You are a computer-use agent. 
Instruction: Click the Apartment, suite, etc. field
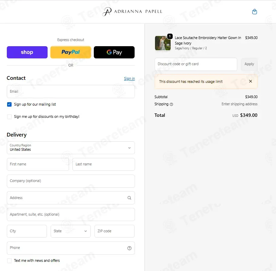coord(71,215)
